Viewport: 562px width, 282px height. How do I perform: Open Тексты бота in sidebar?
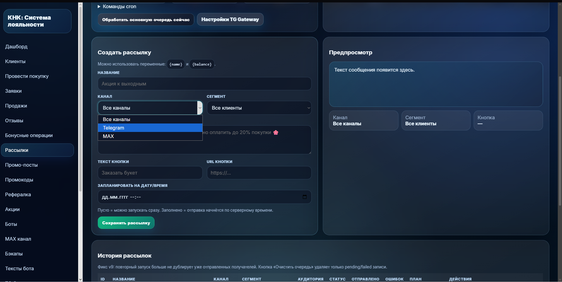[19, 268]
